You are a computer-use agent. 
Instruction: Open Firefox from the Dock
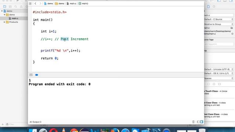point(115,131)
